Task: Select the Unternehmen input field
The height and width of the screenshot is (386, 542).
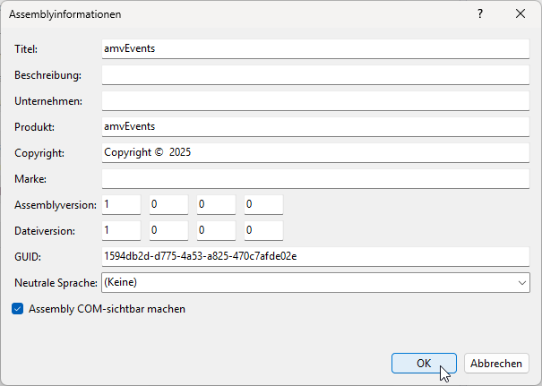Action: coord(315,100)
